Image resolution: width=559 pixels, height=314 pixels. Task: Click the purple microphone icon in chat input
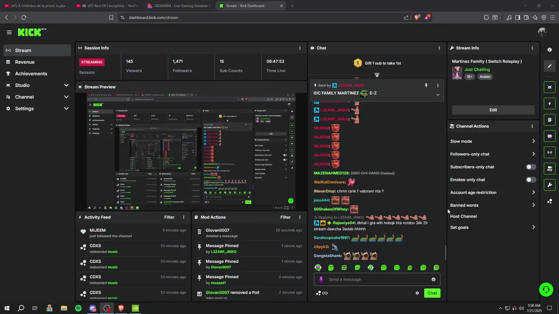point(321,280)
